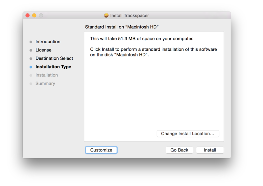The height and width of the screenshot is (186, 263).
Task: Click the disabled grey zoom button
Action: (41, 15)
